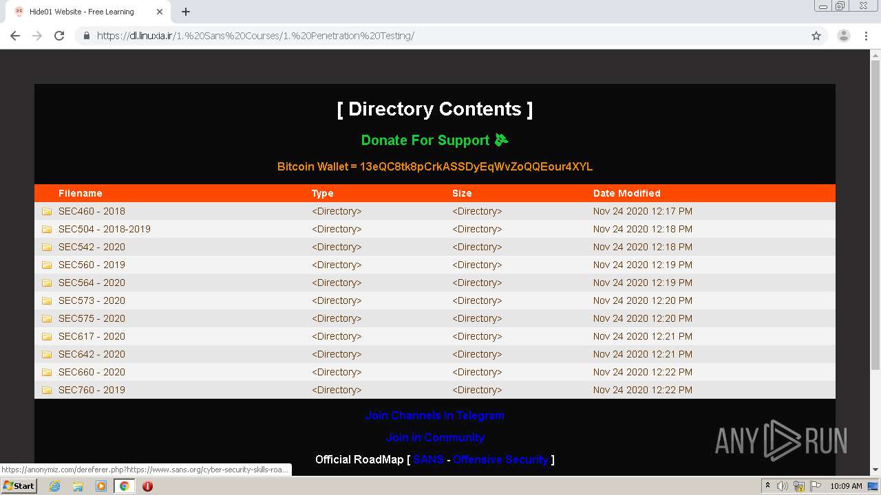Click the folder icon for SEC642 - 2020
The image size is (881, 495).
pos(47,354)
